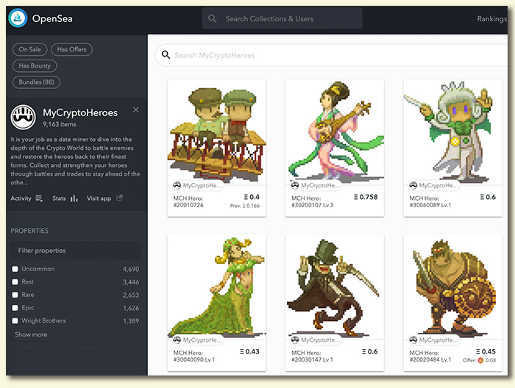Click the external link icon beside Visit app
The image size is (515, 388).
click(119, 198)
